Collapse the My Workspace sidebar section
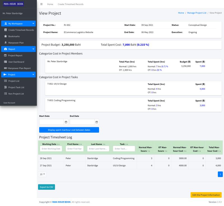 coord(33,24)
